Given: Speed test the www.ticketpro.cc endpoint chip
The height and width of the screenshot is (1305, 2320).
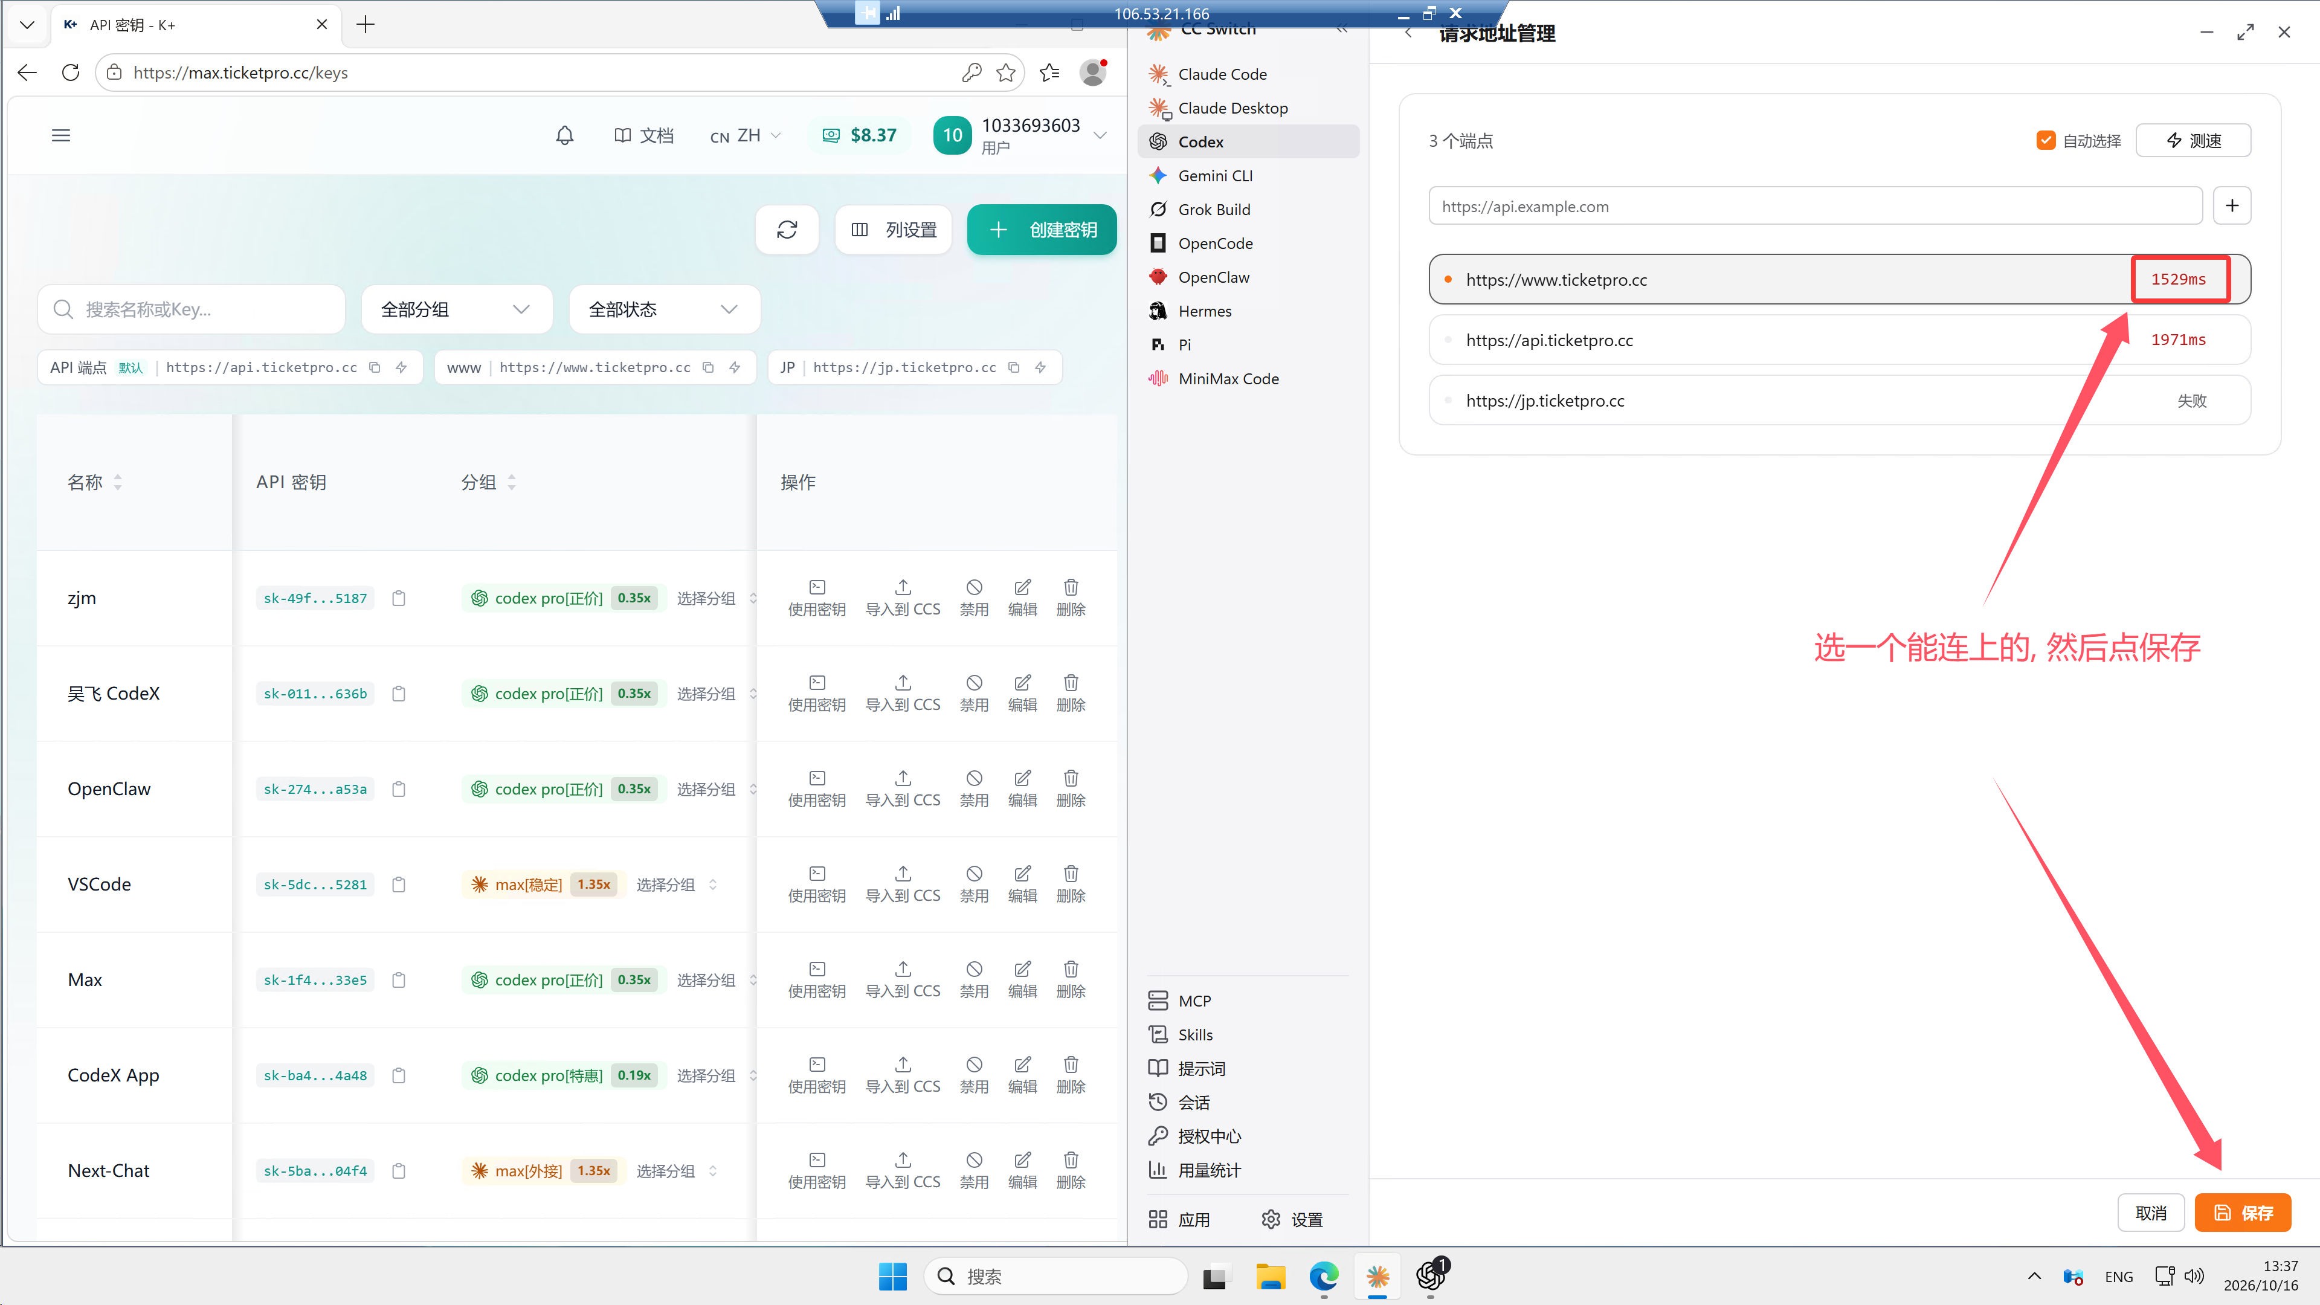Looking at the screenshot, I should pos(735,367).
